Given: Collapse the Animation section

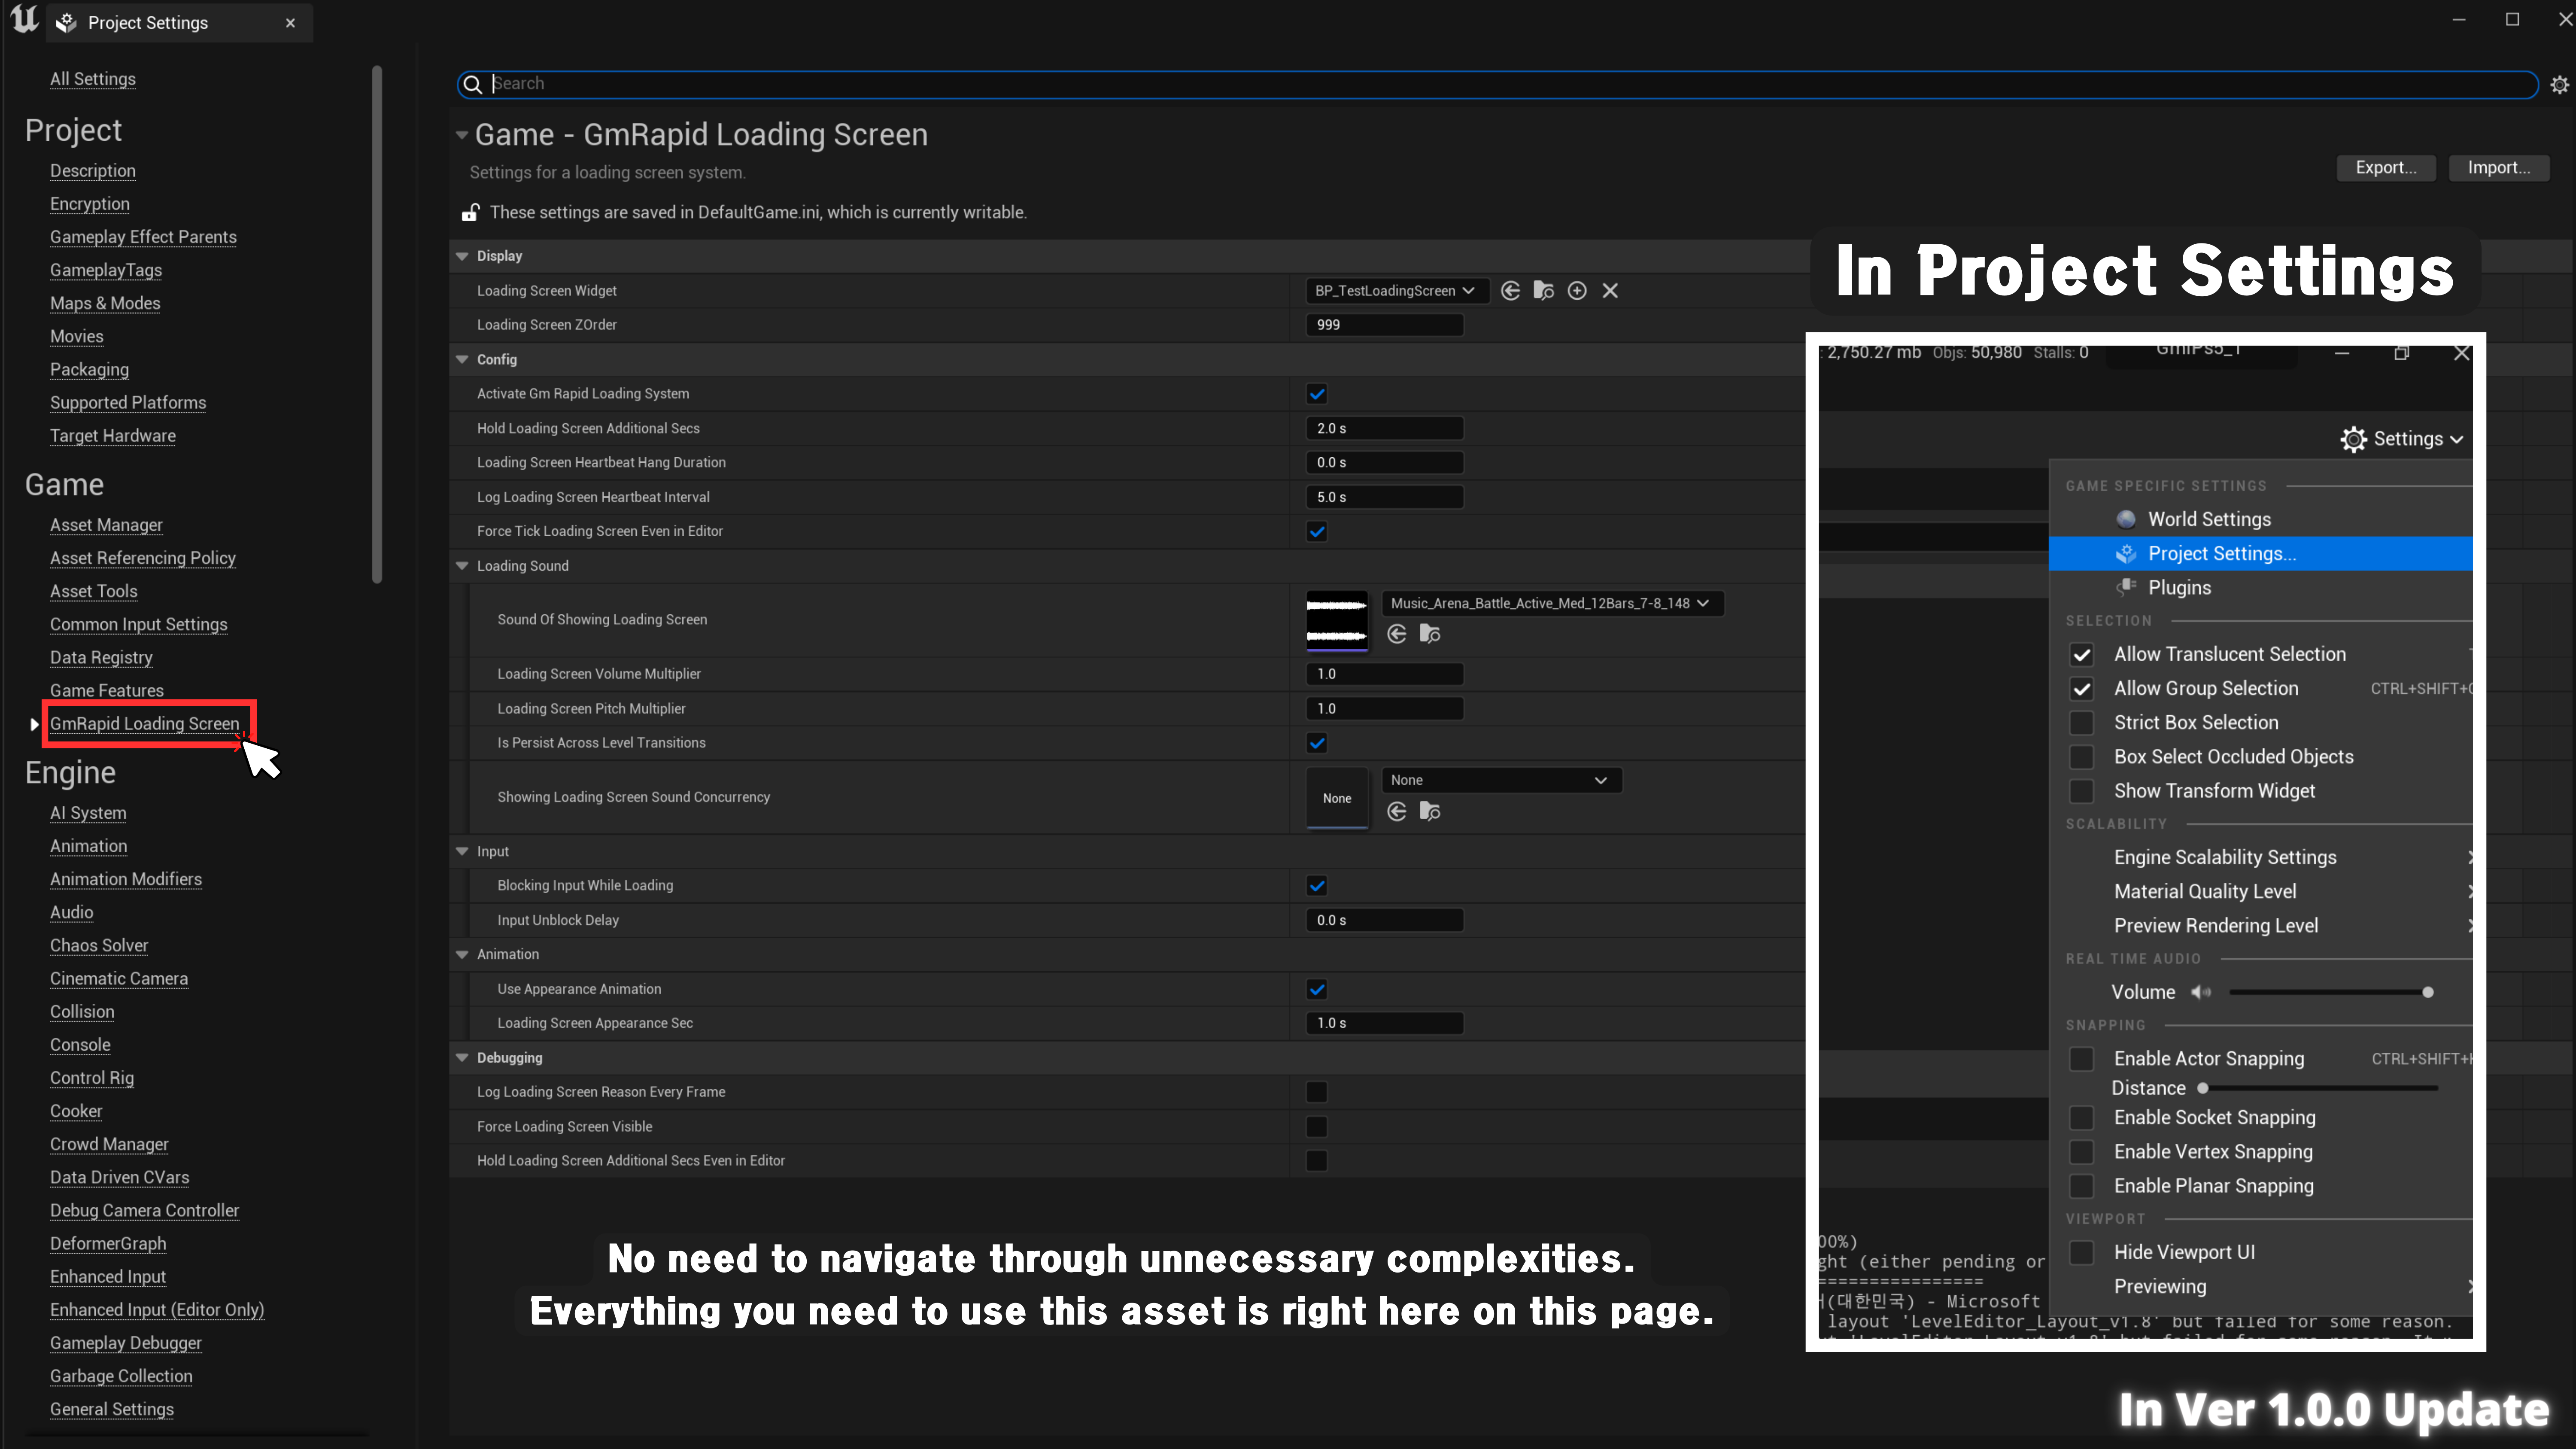Looking at the screenshot, I should 462,955.
